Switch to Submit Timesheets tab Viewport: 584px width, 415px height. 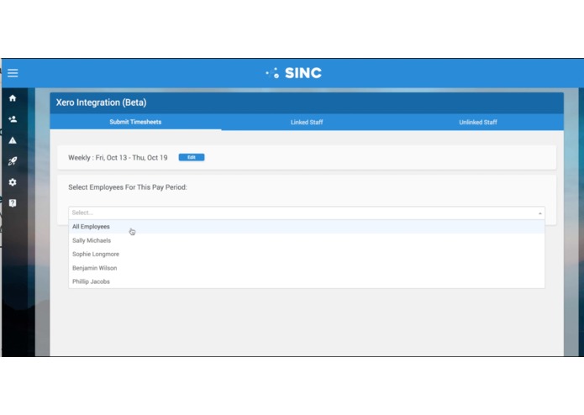135,122
